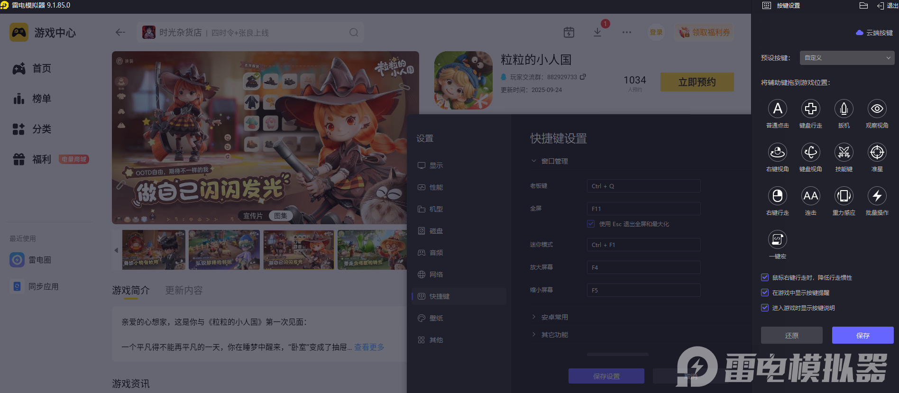The image size is (899, 393).
Task: Click the 领取福利券 coupon button
Action: pyautogui.click(x=705, y=32)
